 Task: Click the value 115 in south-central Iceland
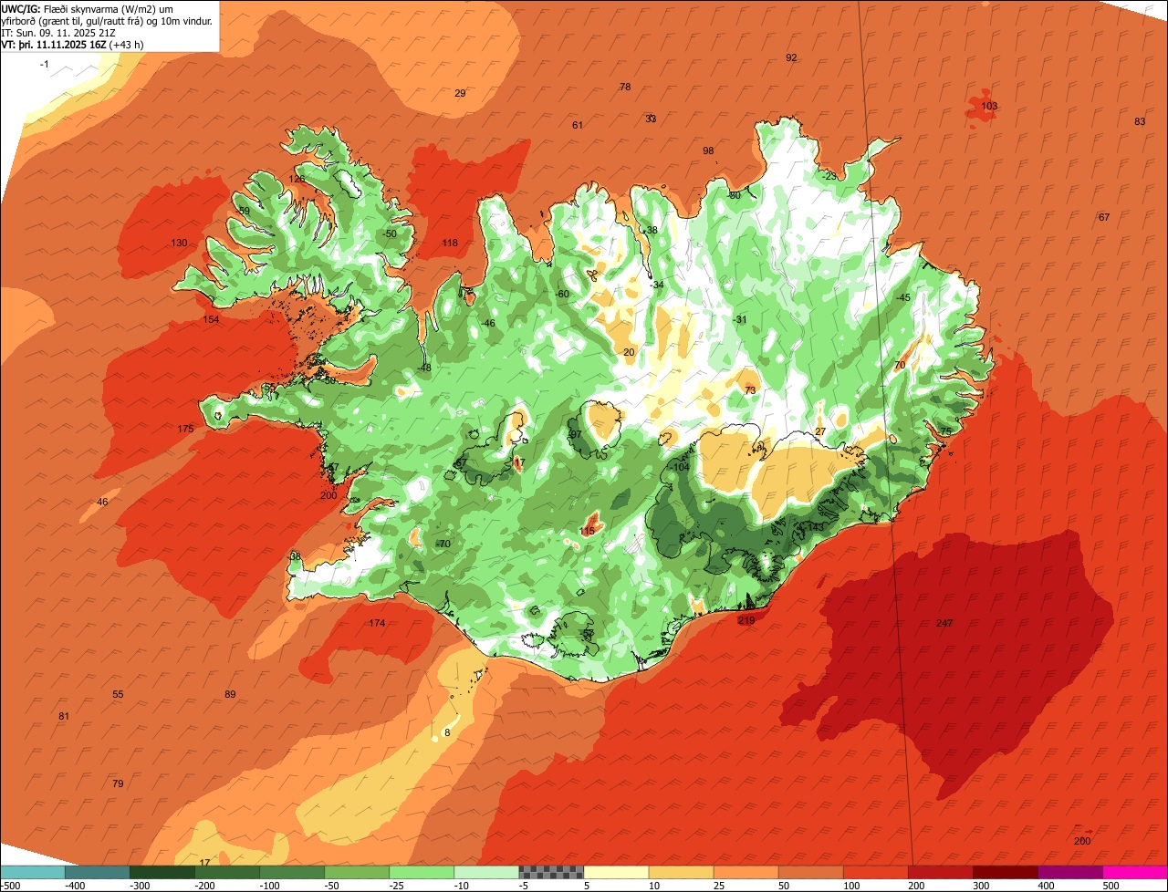coord(588,531)
